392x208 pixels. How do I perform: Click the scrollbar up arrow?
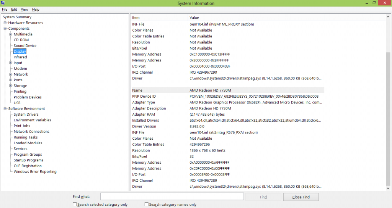[x=388, y=17]
